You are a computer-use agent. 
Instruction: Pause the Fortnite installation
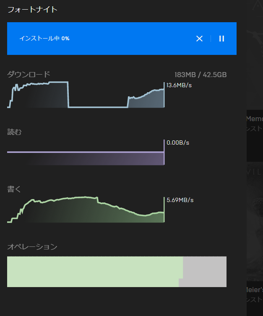coord(221,39)
